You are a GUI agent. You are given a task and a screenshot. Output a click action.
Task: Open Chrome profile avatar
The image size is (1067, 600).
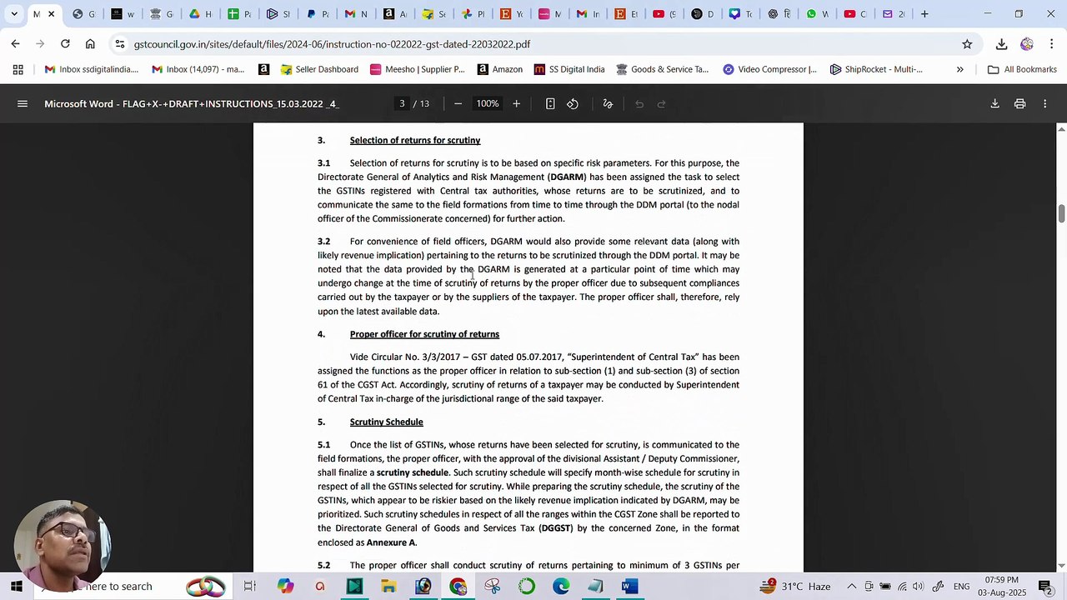point(1026,44)
